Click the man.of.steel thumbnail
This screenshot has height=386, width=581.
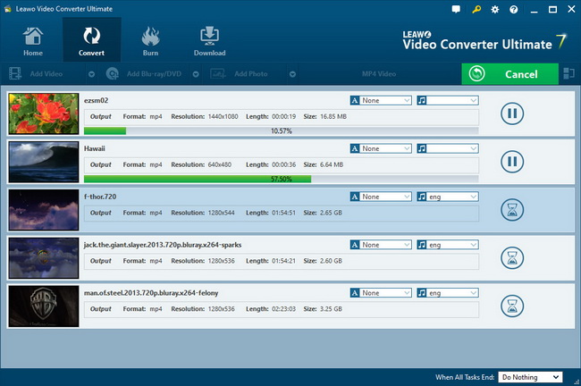(44, 306)
